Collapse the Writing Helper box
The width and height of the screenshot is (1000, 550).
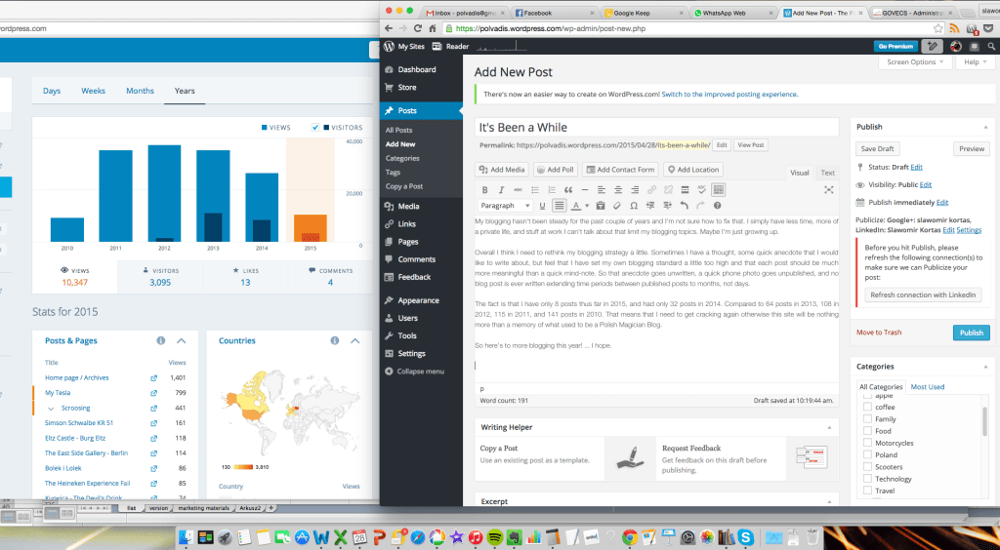tap(829, 427)
